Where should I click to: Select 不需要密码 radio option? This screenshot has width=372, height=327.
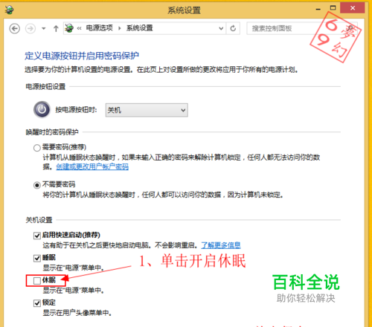point(37,185)
